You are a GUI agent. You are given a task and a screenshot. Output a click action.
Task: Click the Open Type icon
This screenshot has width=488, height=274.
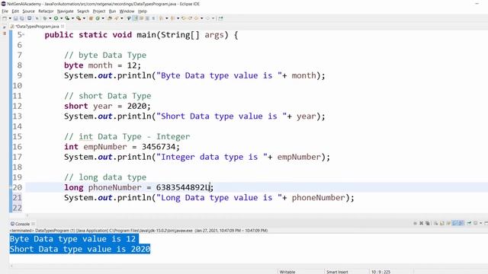click(110, 18)
